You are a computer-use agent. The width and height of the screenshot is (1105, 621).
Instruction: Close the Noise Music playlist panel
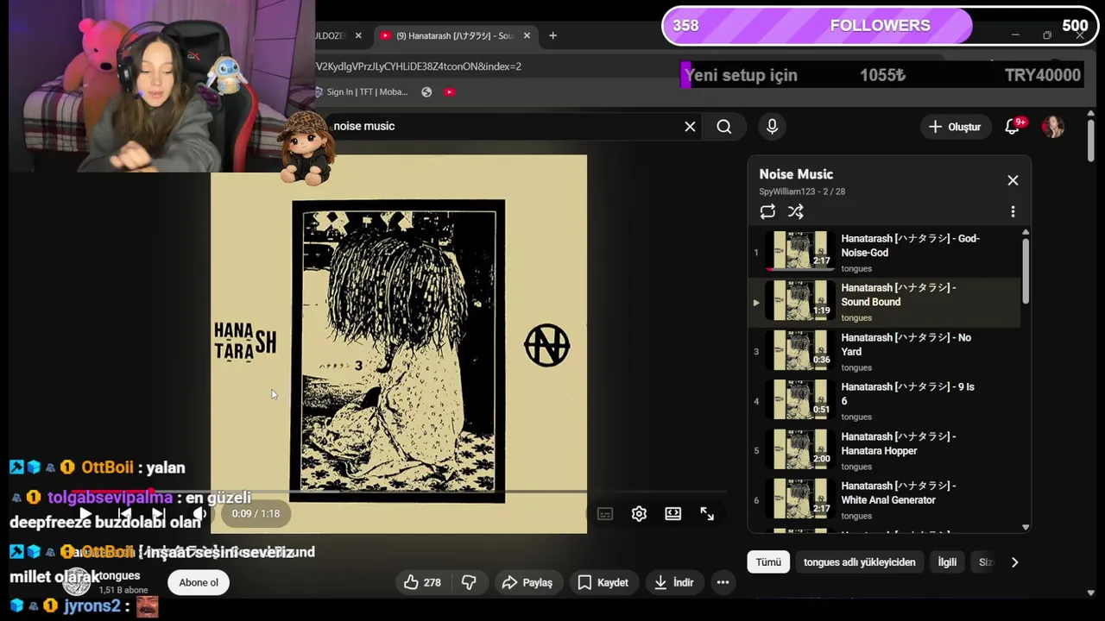point(1013,180)
